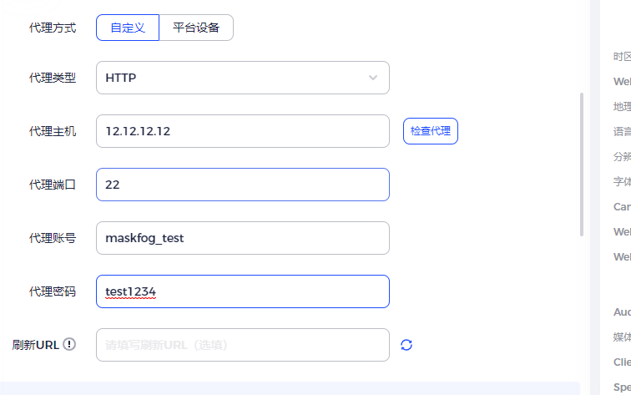Focus the empty 刷新URL input box
631x395 pixels.
click(243, 345)
